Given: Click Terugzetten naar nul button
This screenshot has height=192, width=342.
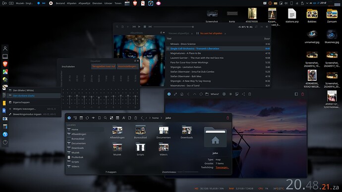Looking at the screenshot, I should pyautogui.click(x=104, y=66).
